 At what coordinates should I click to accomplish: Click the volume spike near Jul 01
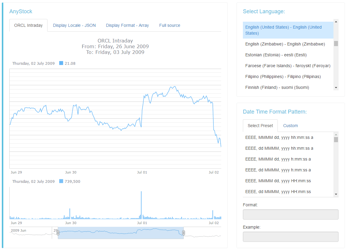click(x=141, y=205)
